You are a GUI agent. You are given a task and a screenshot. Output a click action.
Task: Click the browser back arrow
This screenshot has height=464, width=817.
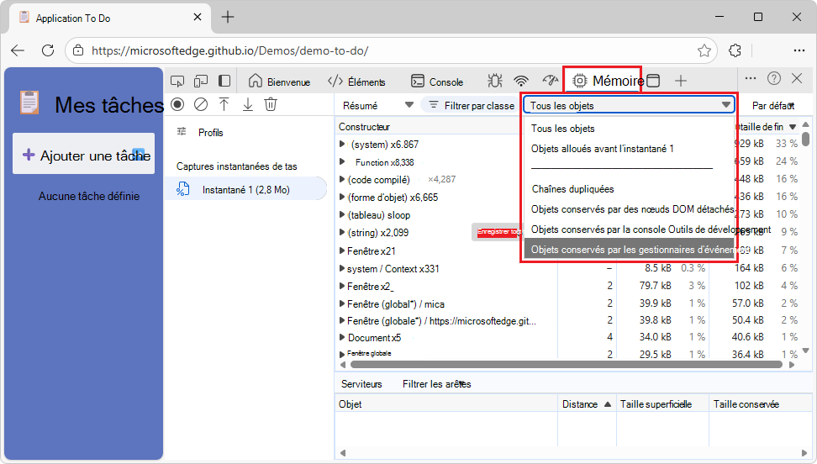tap(18, 50)
